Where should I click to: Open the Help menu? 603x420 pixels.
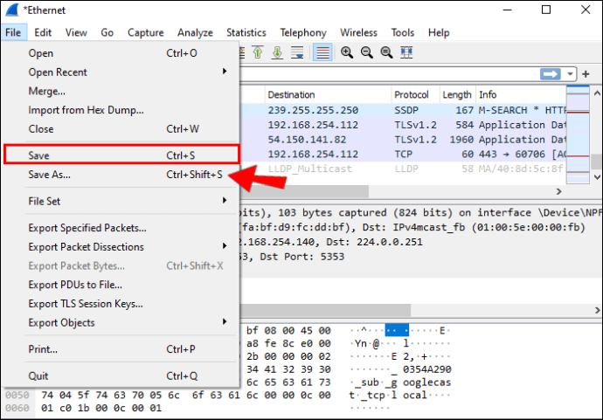coord(439,32)
